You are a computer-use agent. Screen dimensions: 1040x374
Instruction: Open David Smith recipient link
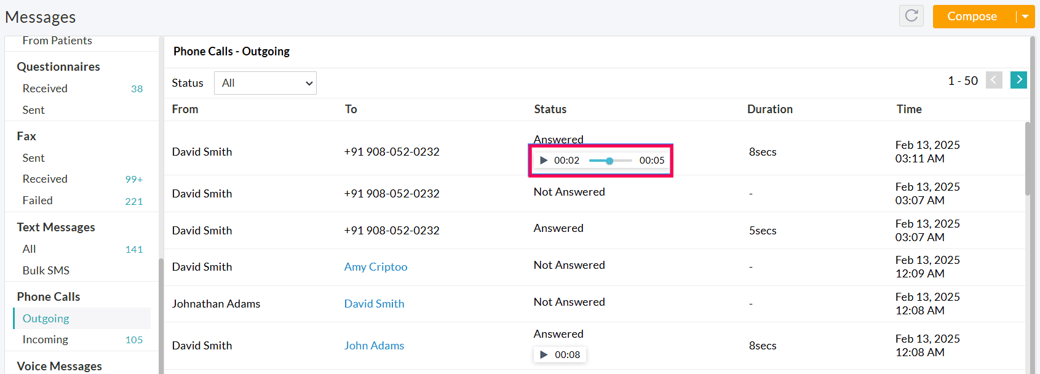point(374,304)
